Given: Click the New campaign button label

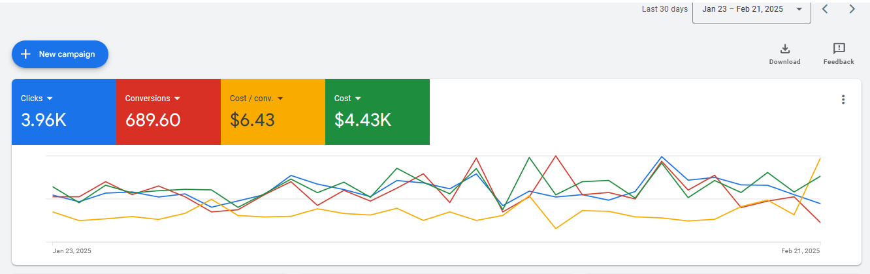Looking at the screenshot, I should [x=67, y=54].
